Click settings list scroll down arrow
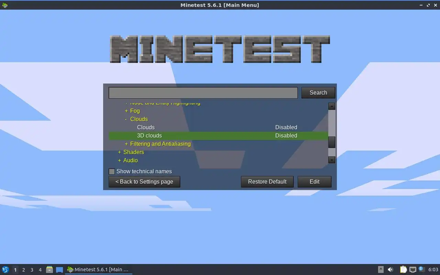Viewport: 440px width, 275px height. click(x=332, y=159)
